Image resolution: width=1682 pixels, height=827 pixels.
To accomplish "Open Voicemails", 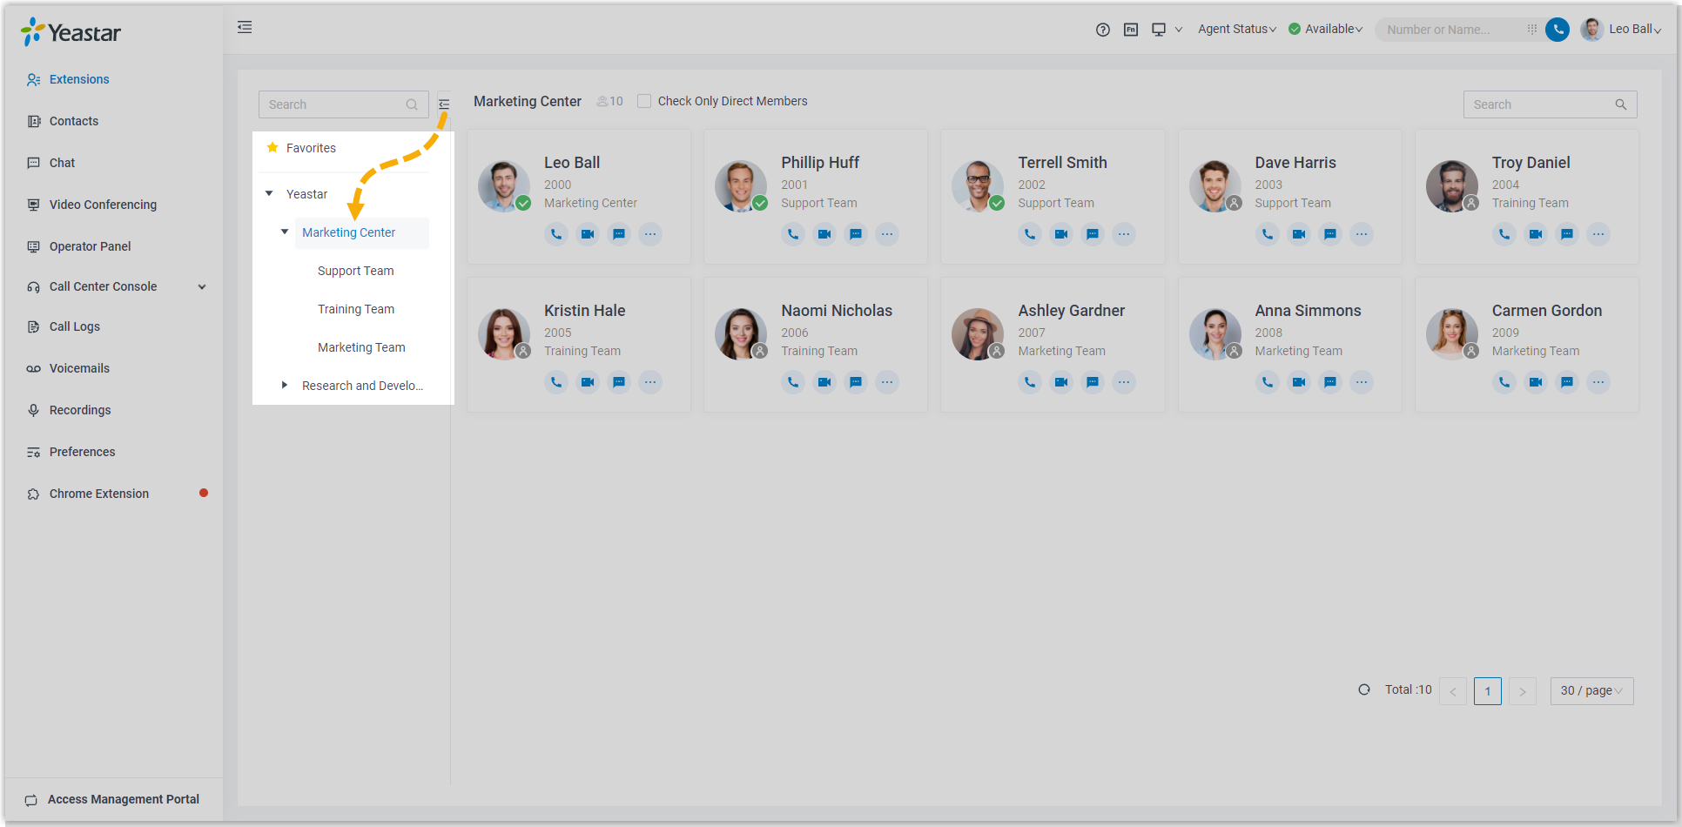I will [79, 368].
